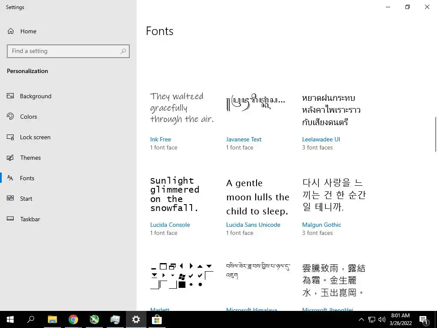Click the Leelawadee UI Thai preview
Screen dimensions: 437x328
click(x=331, y=110)
